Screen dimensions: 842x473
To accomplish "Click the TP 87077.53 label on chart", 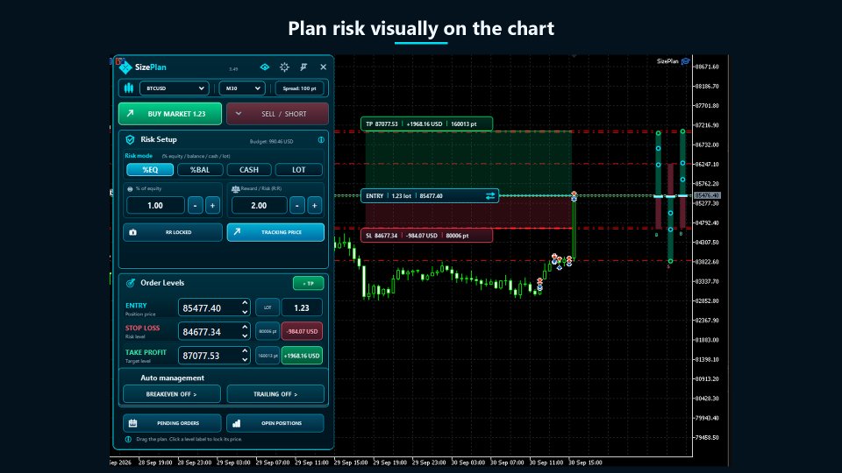I will 426,124.
